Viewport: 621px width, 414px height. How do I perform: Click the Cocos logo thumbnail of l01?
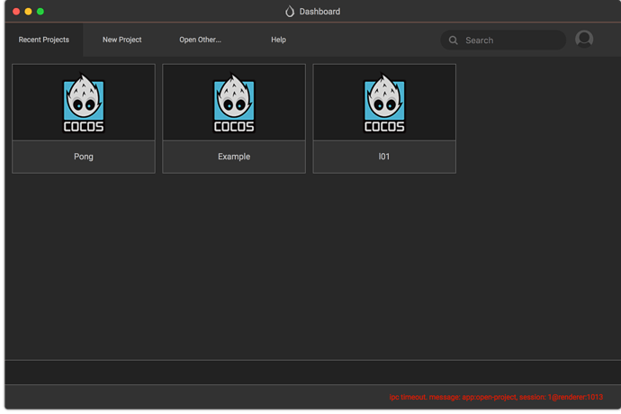(384, 103)
